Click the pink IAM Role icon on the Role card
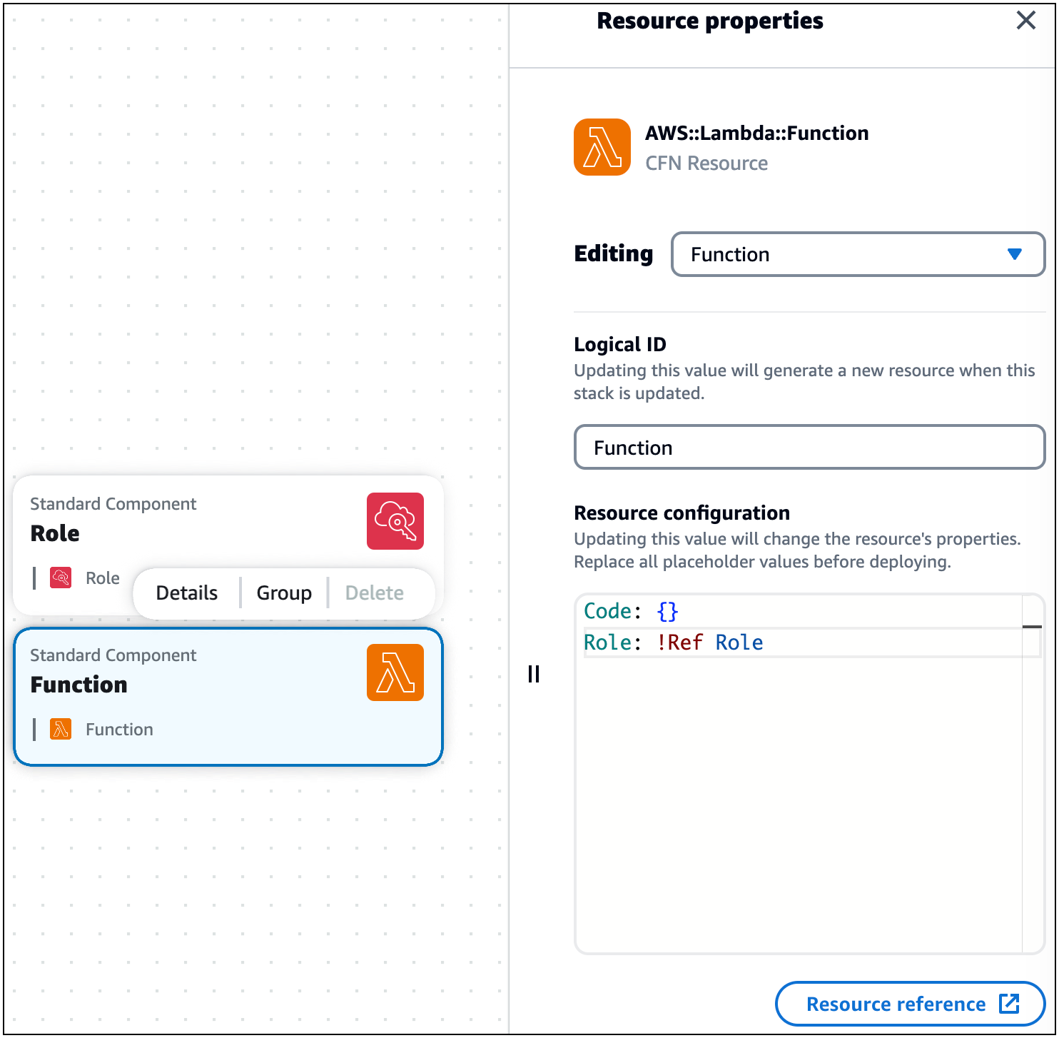The width and height of the screenshot is (1059, 1038). click(x=395, y=521)
